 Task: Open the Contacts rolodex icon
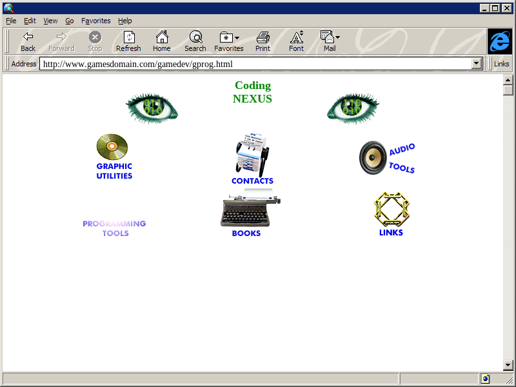coord(252,155)
